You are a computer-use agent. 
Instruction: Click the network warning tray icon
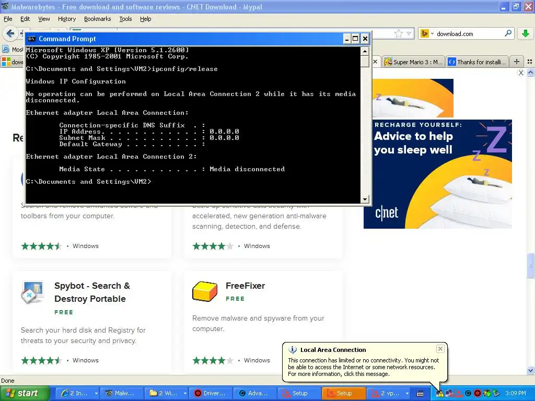click(440, 394)
